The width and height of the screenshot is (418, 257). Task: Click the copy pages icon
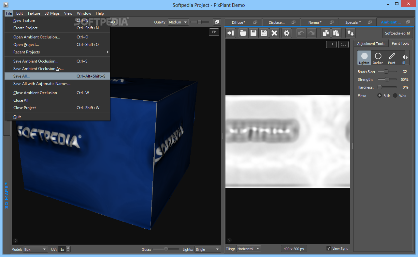coord(325,33)
